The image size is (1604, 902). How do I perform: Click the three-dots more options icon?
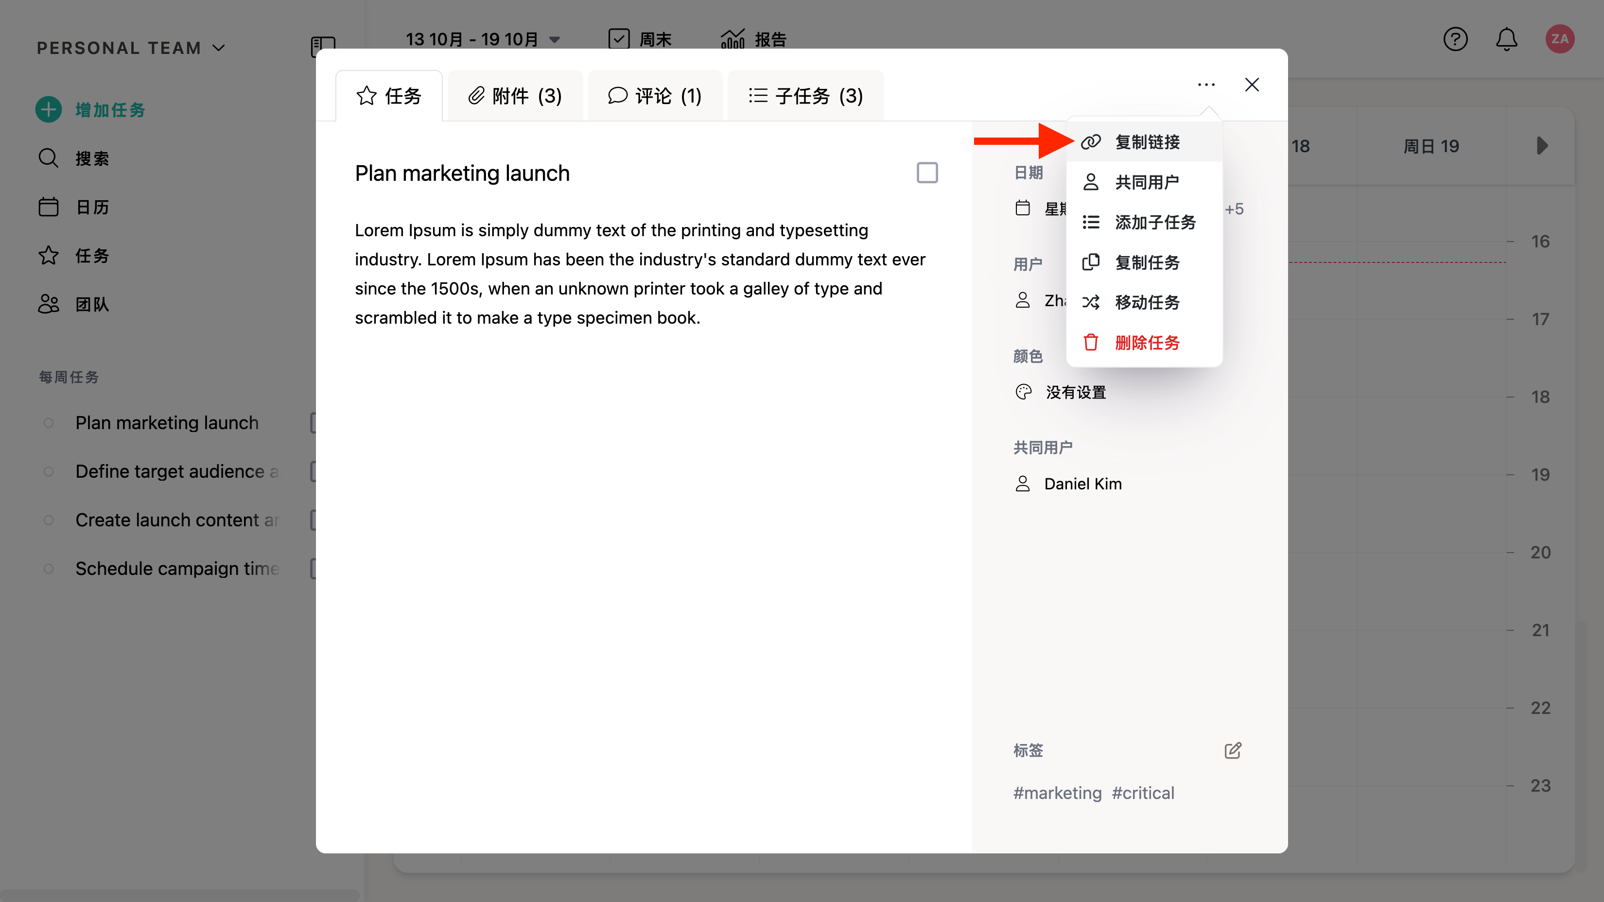coord(1206,85)
